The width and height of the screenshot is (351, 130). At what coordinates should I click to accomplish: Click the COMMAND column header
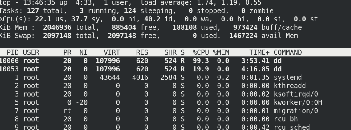tap(288, 52)
